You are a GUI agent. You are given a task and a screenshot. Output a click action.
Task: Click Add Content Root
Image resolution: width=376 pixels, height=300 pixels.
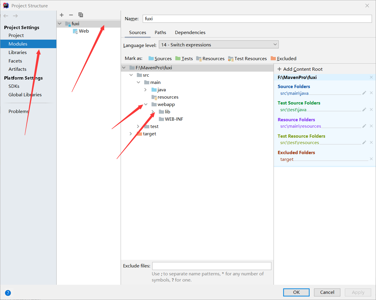pyautogui.click(x=300, y=69)
